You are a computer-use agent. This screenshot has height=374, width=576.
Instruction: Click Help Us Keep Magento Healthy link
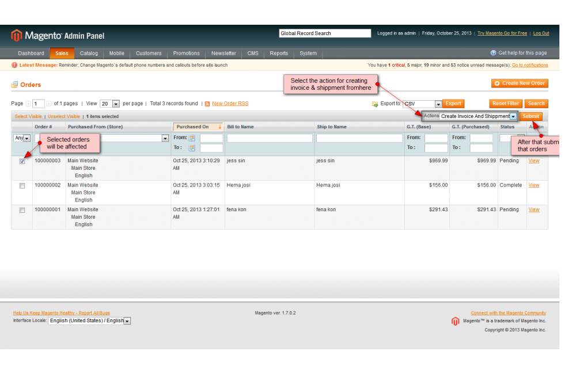62,313
